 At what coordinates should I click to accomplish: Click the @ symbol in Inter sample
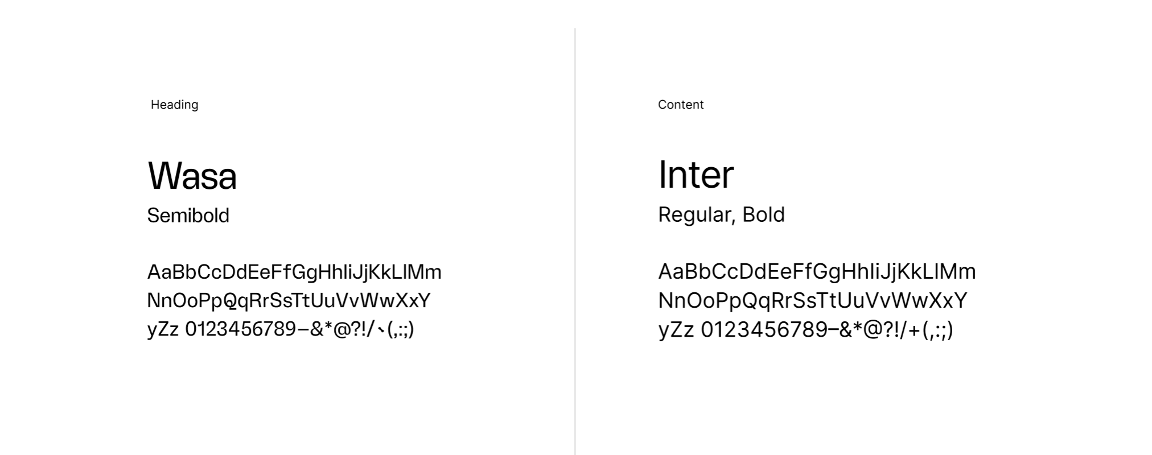(x=873, y=330)
